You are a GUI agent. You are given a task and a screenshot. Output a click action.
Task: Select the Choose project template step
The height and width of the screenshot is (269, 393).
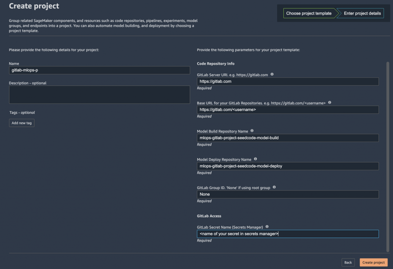[x=309, y=13]
